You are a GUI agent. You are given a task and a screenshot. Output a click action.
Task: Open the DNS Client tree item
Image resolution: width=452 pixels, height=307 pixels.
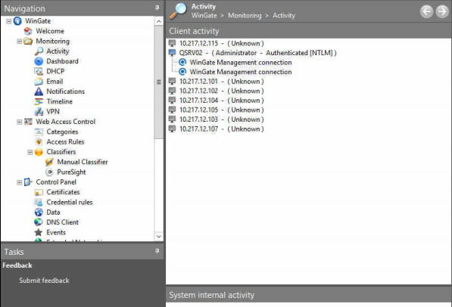click(x=63, y=222)
